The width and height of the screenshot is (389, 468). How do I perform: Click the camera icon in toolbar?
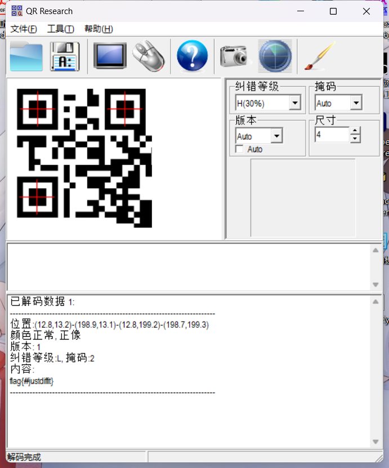pyautogui.click(x=234, y=56)
